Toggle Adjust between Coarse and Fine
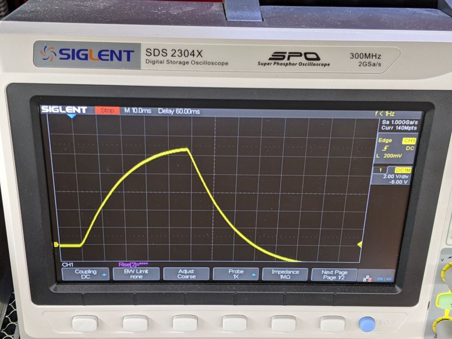452x339 pixels. click(186, 273)
